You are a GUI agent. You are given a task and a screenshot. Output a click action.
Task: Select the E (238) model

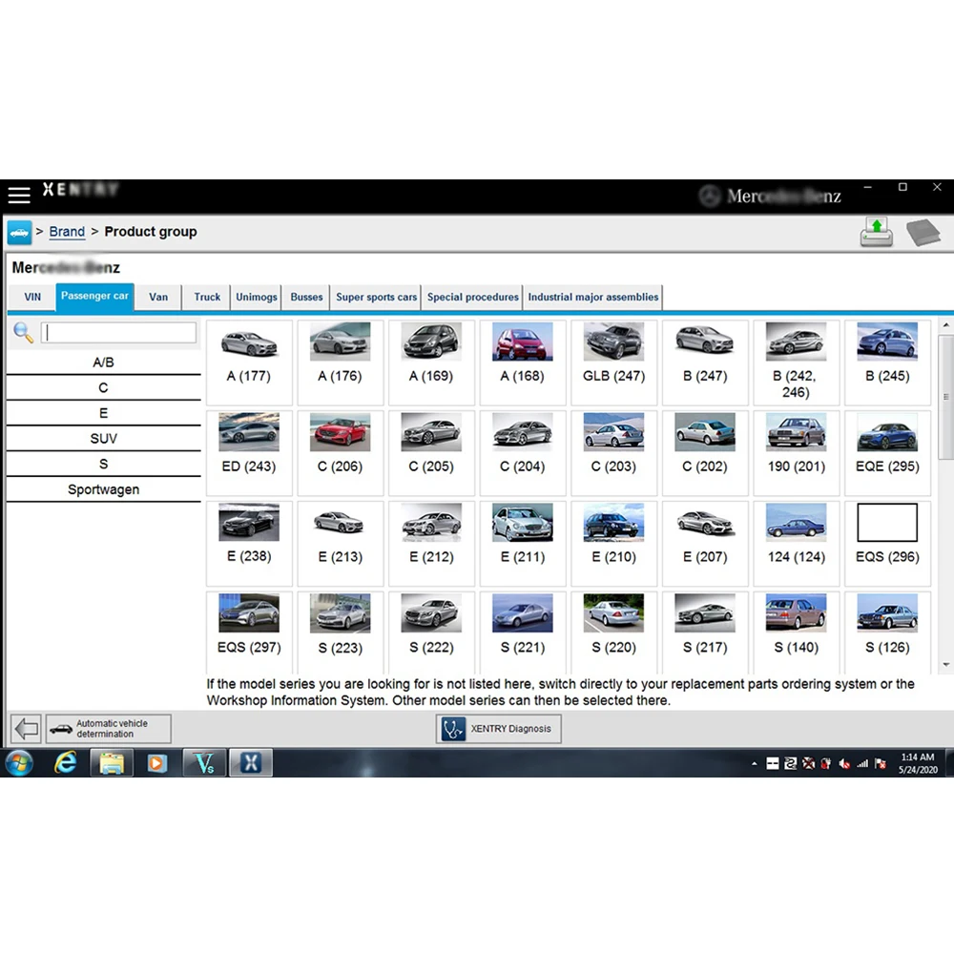tap(249, 544)
